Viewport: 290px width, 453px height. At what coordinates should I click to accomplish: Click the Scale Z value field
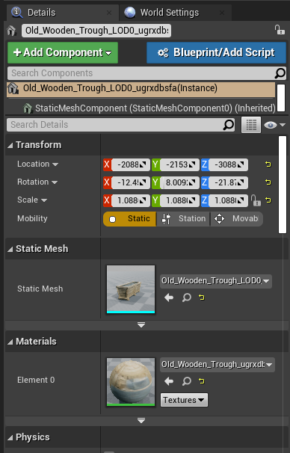click(x=228, y=200)
